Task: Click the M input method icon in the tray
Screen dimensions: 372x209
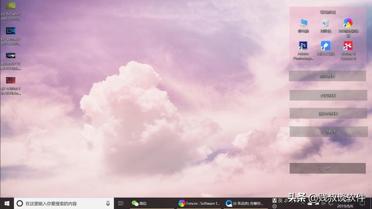Action: [x=274, y=200]
